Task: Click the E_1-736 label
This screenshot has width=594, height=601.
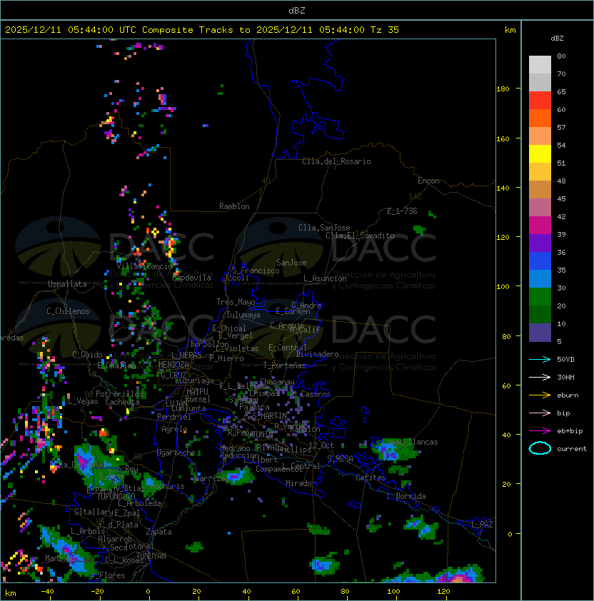Action: tap(402, 211)
